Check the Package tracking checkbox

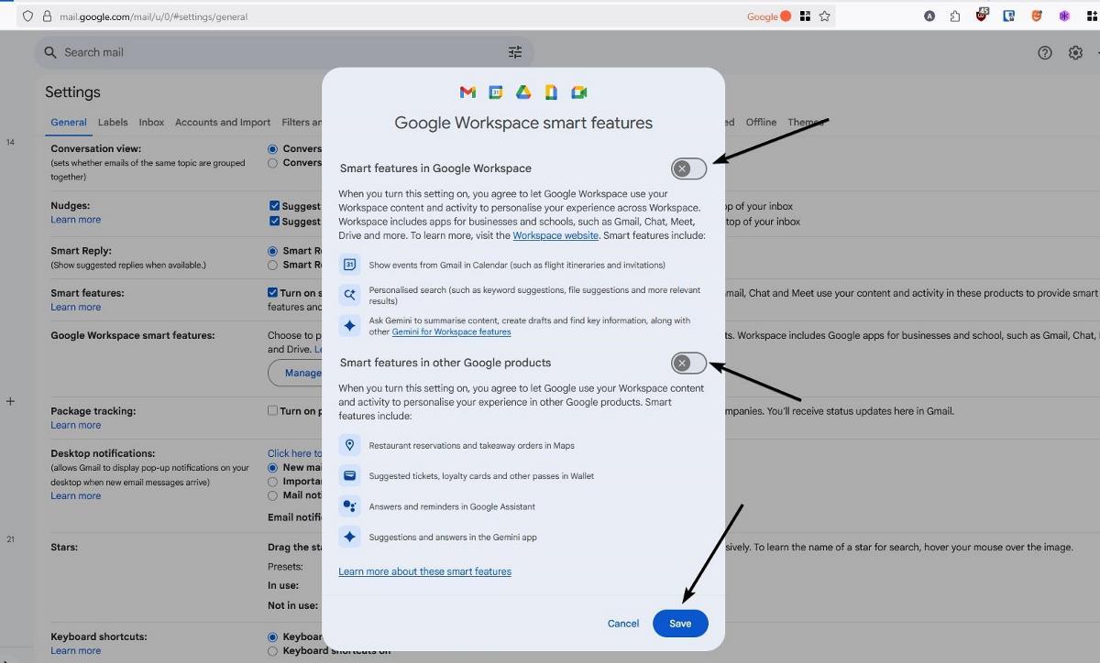[x=272, y=410]
